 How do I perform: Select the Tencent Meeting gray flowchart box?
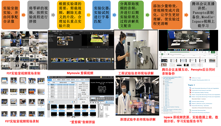pyautogui.click(x=204, y=14)
